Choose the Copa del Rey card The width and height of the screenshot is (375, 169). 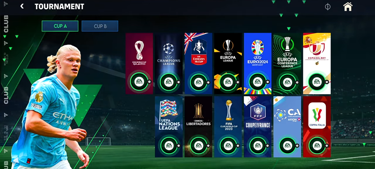tap(317, 64)
